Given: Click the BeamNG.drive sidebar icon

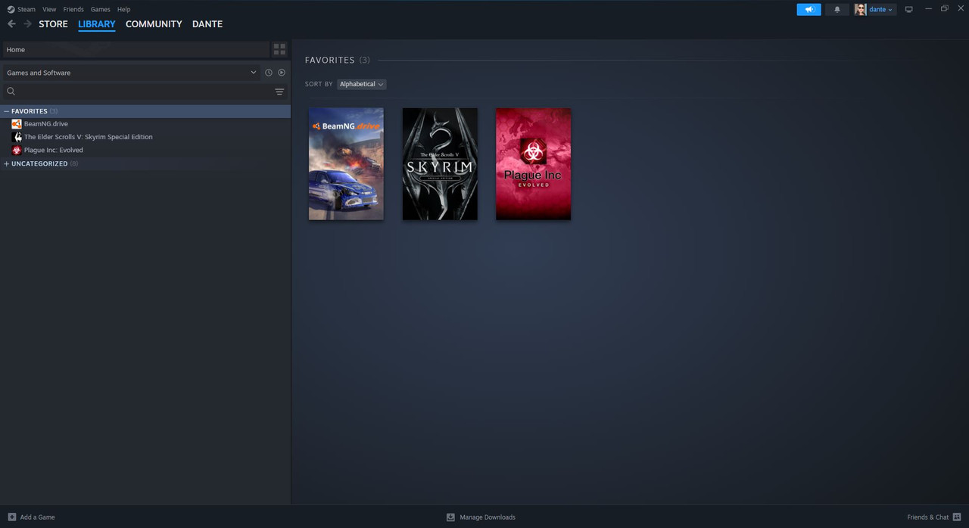Looking at the screenshot, I should tap(17, 124).
